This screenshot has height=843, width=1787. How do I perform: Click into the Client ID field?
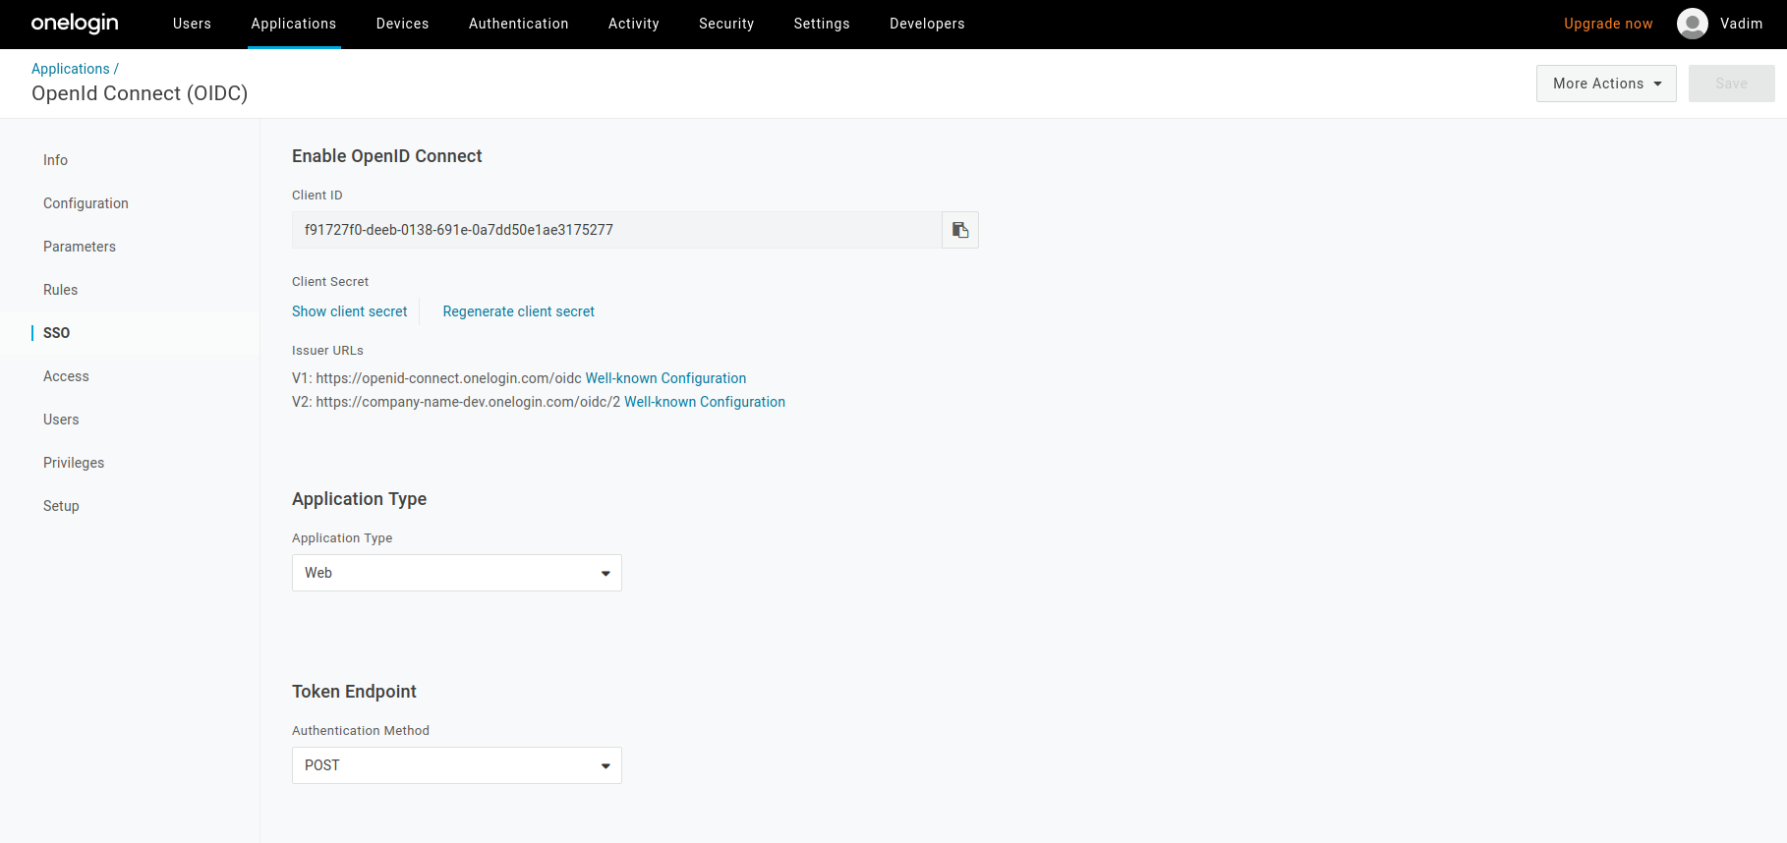[x=616, y=230]
